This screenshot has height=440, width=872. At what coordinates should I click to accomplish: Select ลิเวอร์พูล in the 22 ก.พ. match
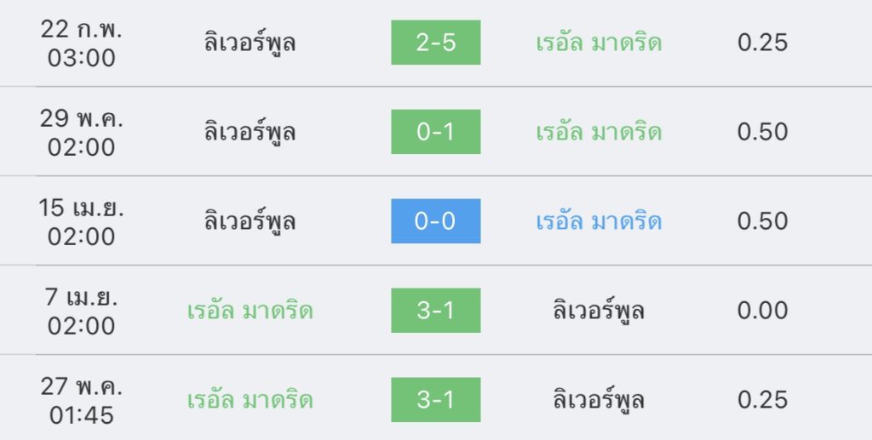point(250,41)
